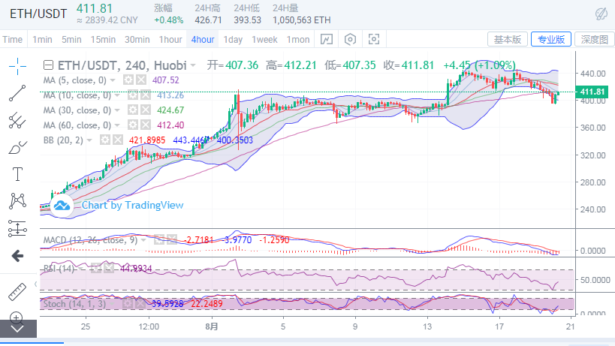Select the ruler measure tool
The image size is (615, 346).
point(17,290)
